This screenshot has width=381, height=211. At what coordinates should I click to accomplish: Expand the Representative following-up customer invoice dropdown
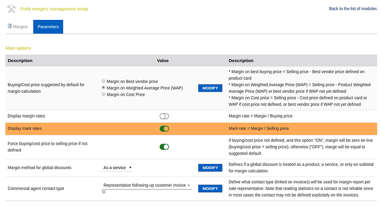(146, 185)
